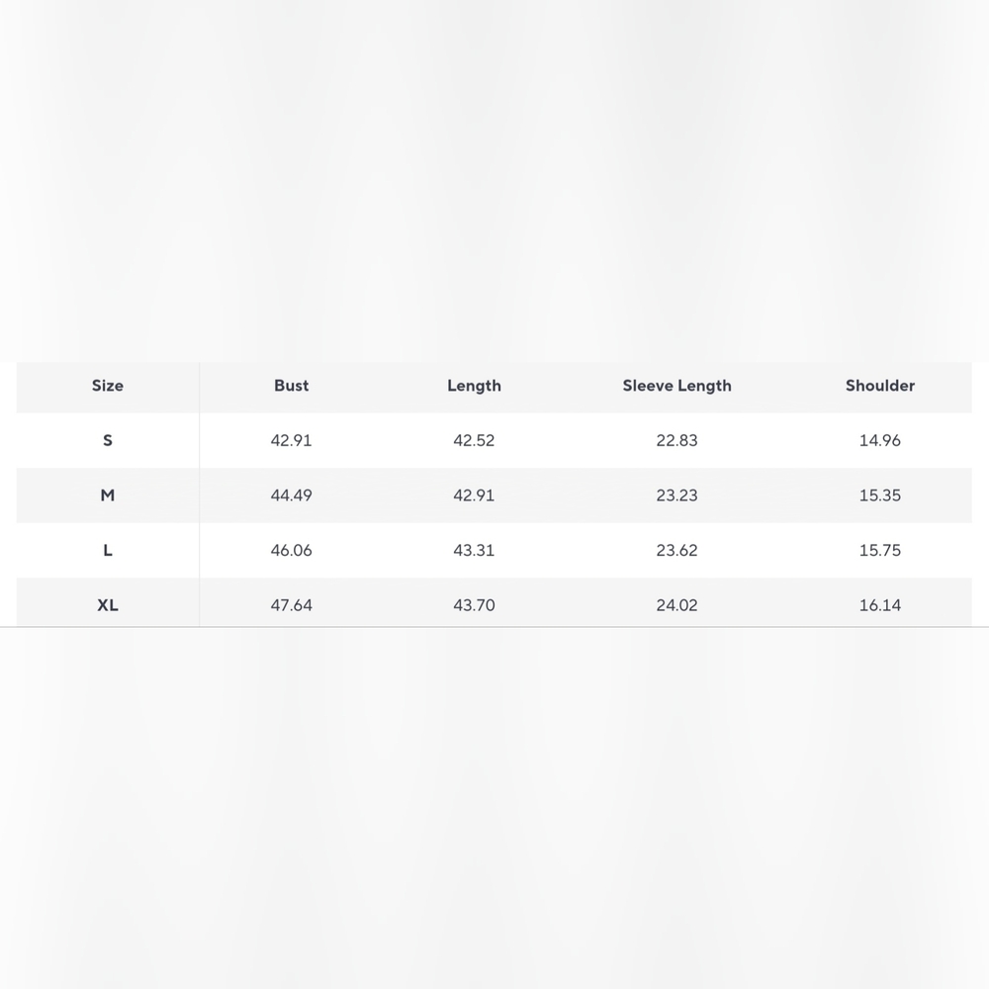Click bust value 44.49 for size M
This screenshot has height=989, width=989.
pos(291,495)
